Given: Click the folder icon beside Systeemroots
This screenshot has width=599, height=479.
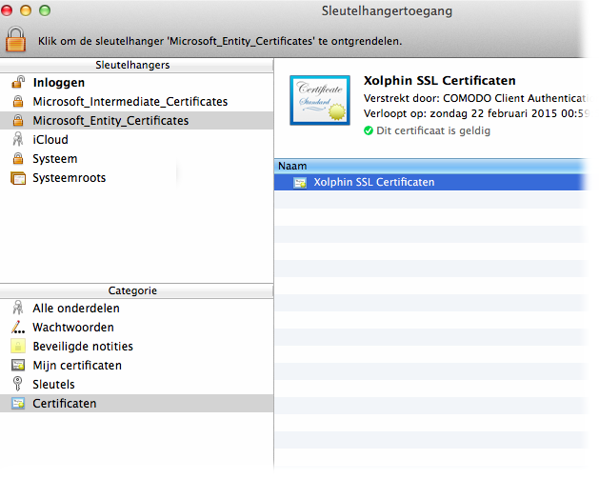Looking at the screenshot, I should (18, 178).
